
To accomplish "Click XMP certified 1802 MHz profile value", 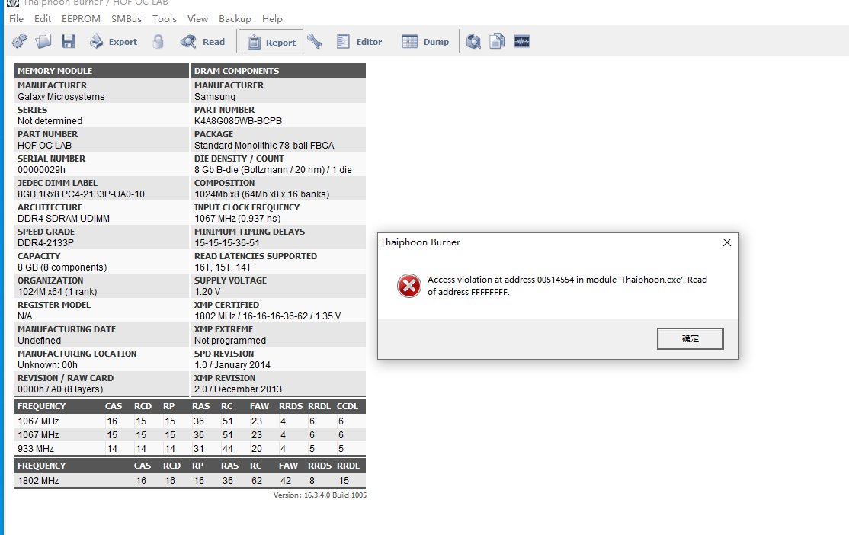I will tap(268, 316).
